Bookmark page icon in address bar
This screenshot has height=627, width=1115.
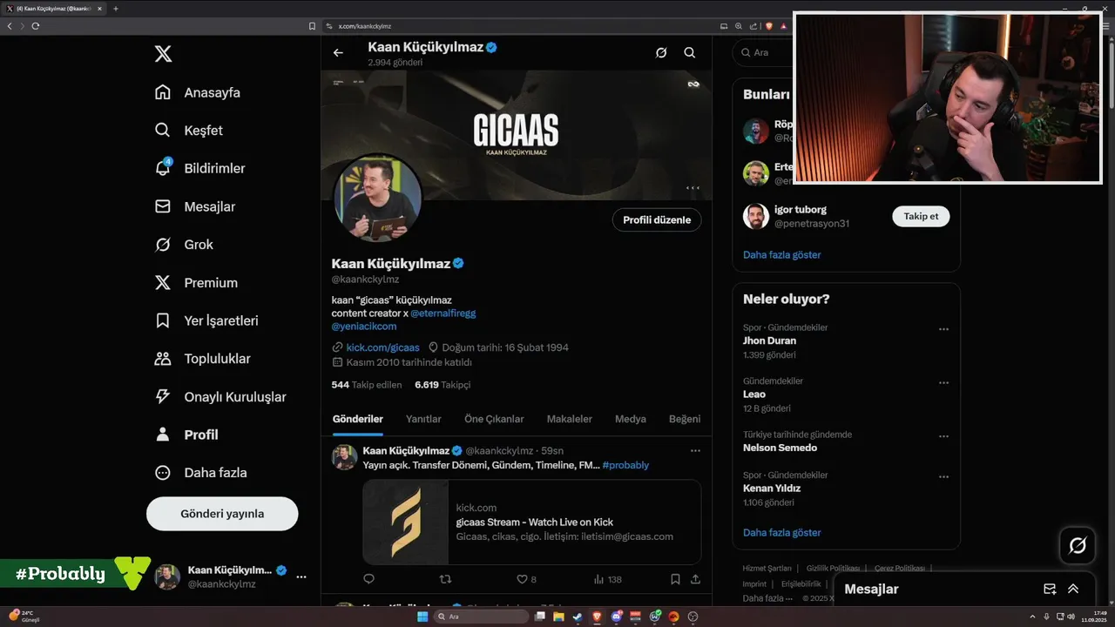tap(313, 26)
